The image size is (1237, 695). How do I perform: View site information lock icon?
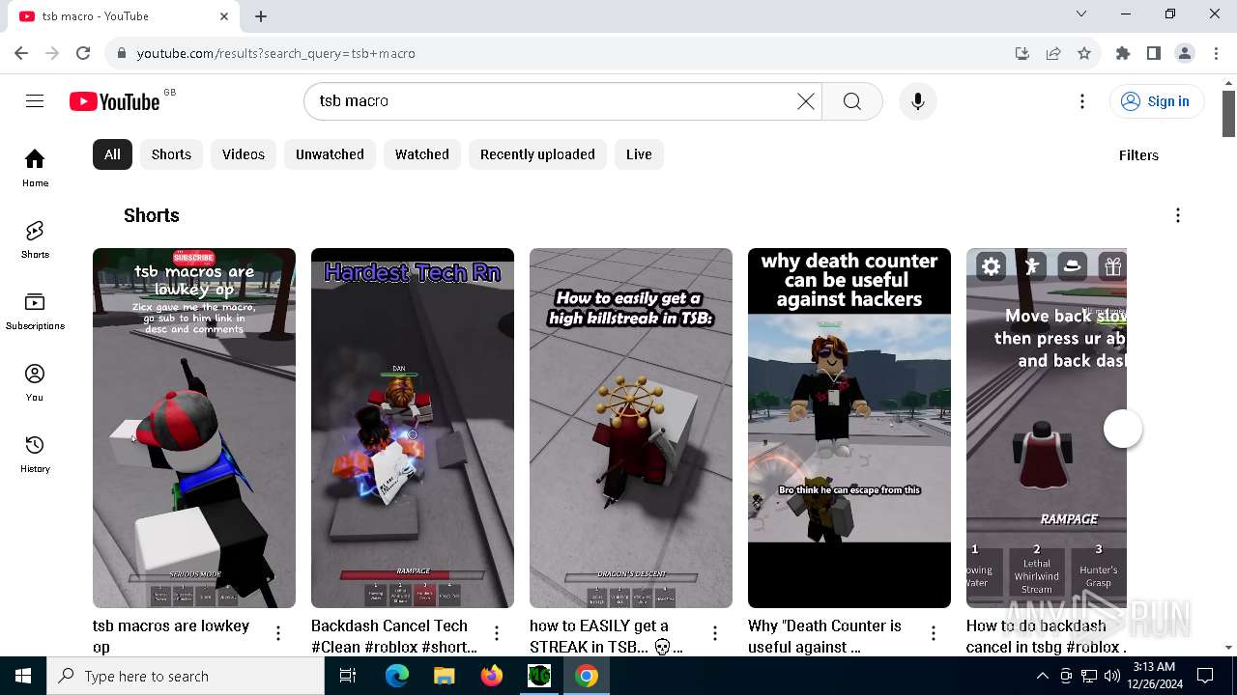(x=121, y=53)
